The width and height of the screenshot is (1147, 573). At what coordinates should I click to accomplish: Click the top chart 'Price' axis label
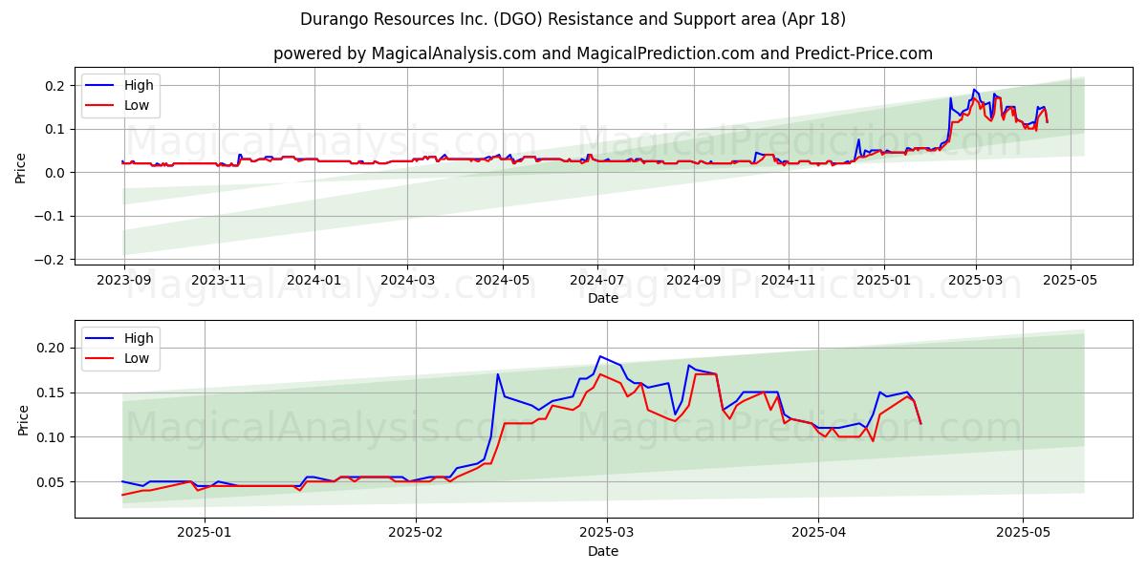22,168
